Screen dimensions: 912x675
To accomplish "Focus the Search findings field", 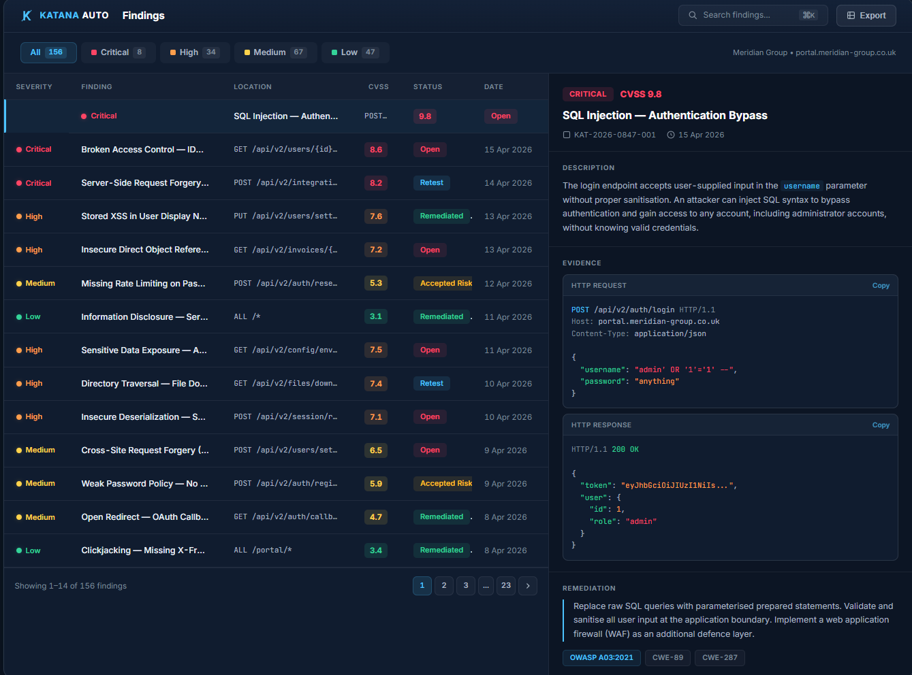I will (753, 15).
